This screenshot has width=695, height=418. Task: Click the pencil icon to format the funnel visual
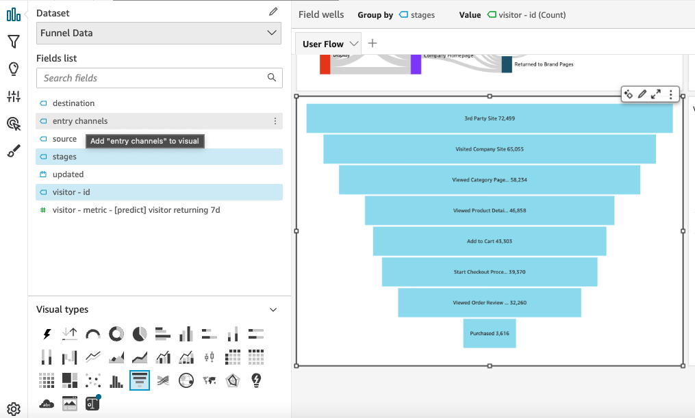click(x=642, y=94)
